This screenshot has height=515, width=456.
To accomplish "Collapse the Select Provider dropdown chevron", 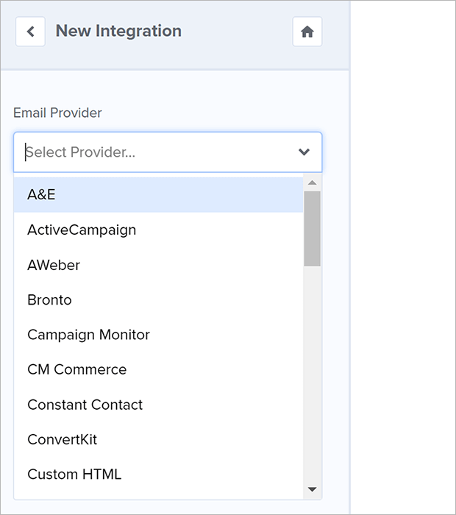I will 304,152.
